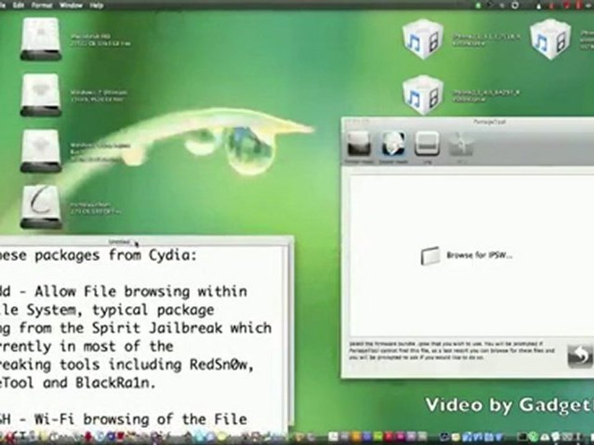Select the drive icon with cursive C logo
Image resolution: width=594 pixels, height=445 pixels.
tap(41, 206)
